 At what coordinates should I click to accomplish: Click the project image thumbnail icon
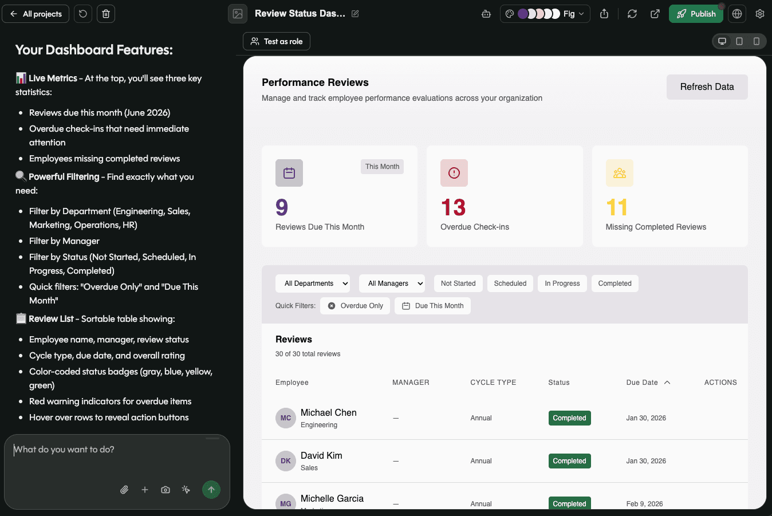(x=238, y=14)
